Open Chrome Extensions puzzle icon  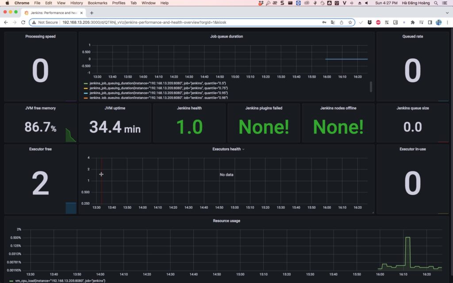click(413, 22)
